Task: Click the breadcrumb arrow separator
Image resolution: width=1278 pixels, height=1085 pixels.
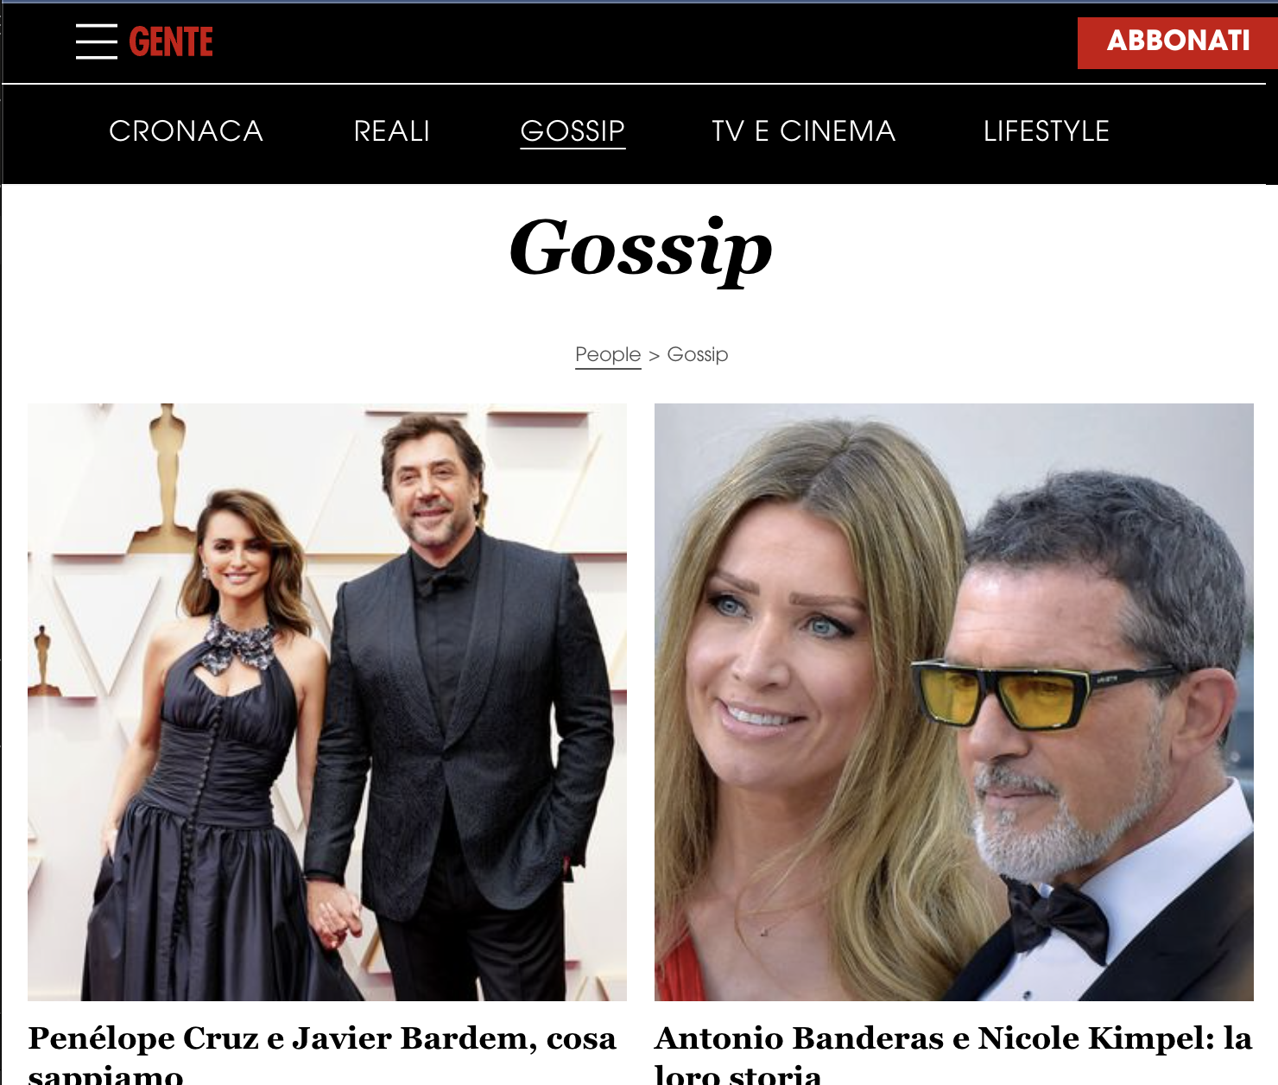Action: [654, 356]
